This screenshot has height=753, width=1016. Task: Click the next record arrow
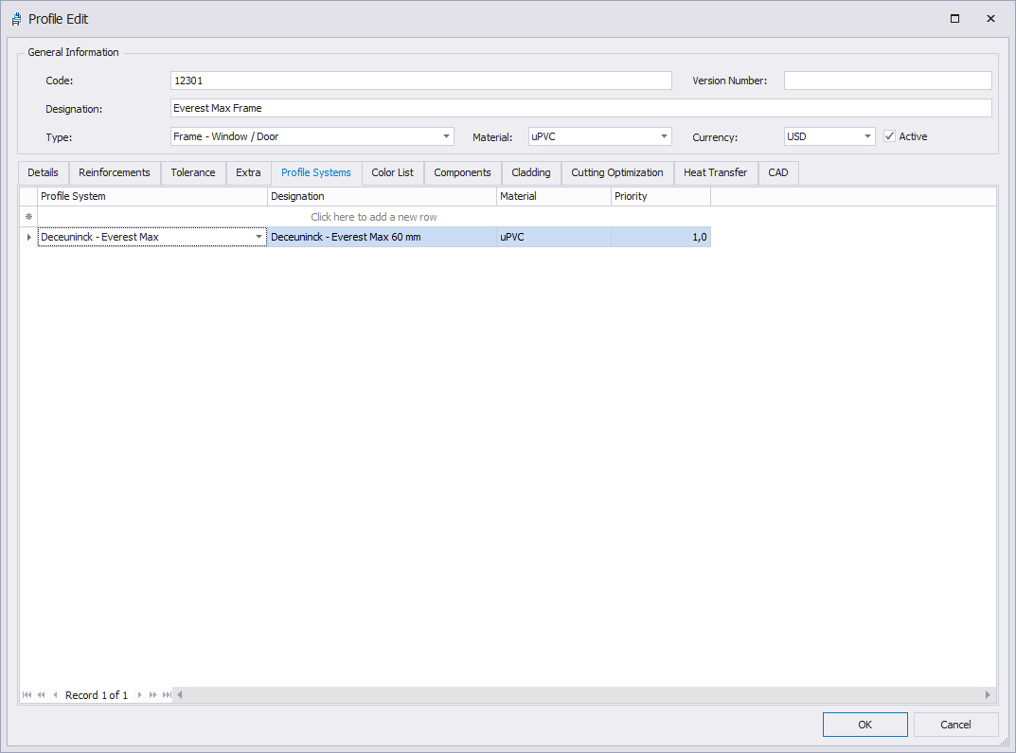140,695
